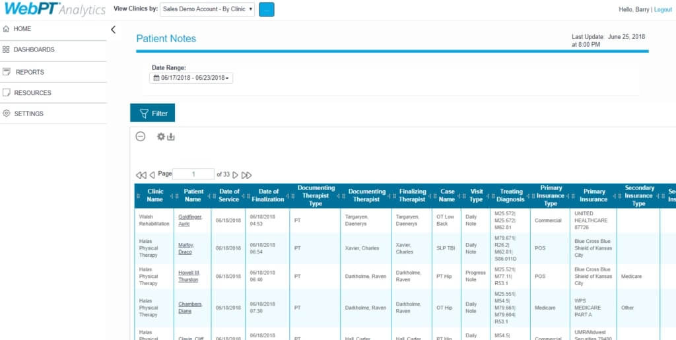This screenshot has width=676, height=340.
Task: Sort by the Date of Service column header
Action: click(x=229, y=195)
